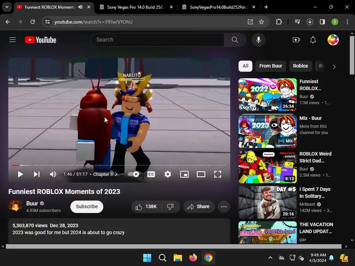The height and width of the screenshot is (266, 355).
Task: Open the YouTube account avatar menu
Action: click(x=333, y=40)
